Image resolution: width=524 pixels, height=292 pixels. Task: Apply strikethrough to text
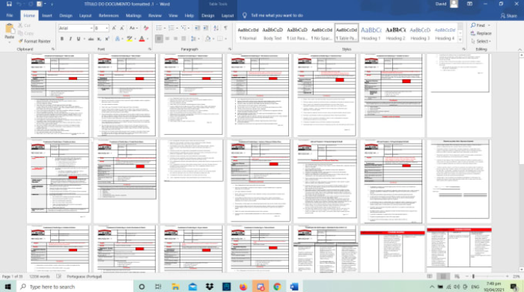91,39
